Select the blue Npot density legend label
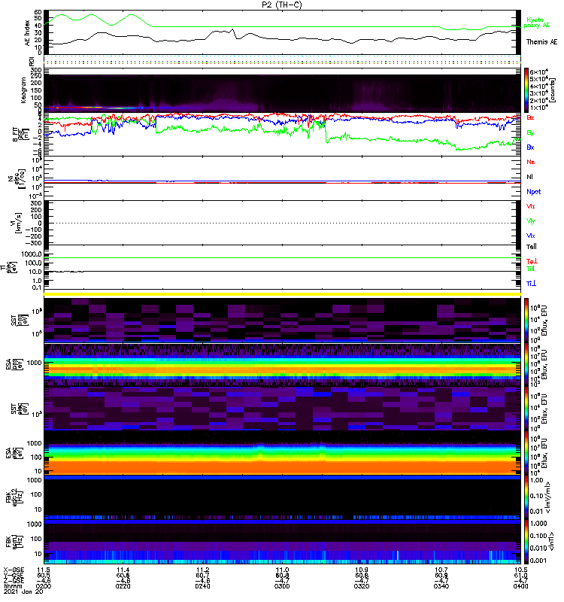Screen dimensions: 564x602 (533, 192)
